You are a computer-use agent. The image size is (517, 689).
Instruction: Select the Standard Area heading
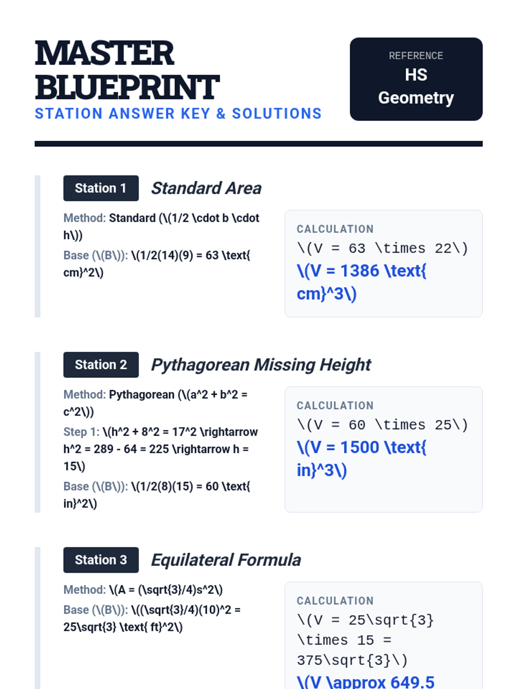206,188
